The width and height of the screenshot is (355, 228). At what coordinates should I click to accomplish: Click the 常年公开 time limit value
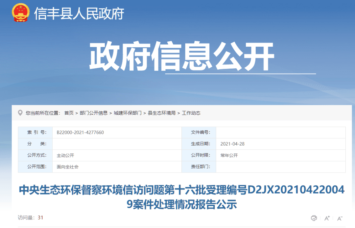229,155
